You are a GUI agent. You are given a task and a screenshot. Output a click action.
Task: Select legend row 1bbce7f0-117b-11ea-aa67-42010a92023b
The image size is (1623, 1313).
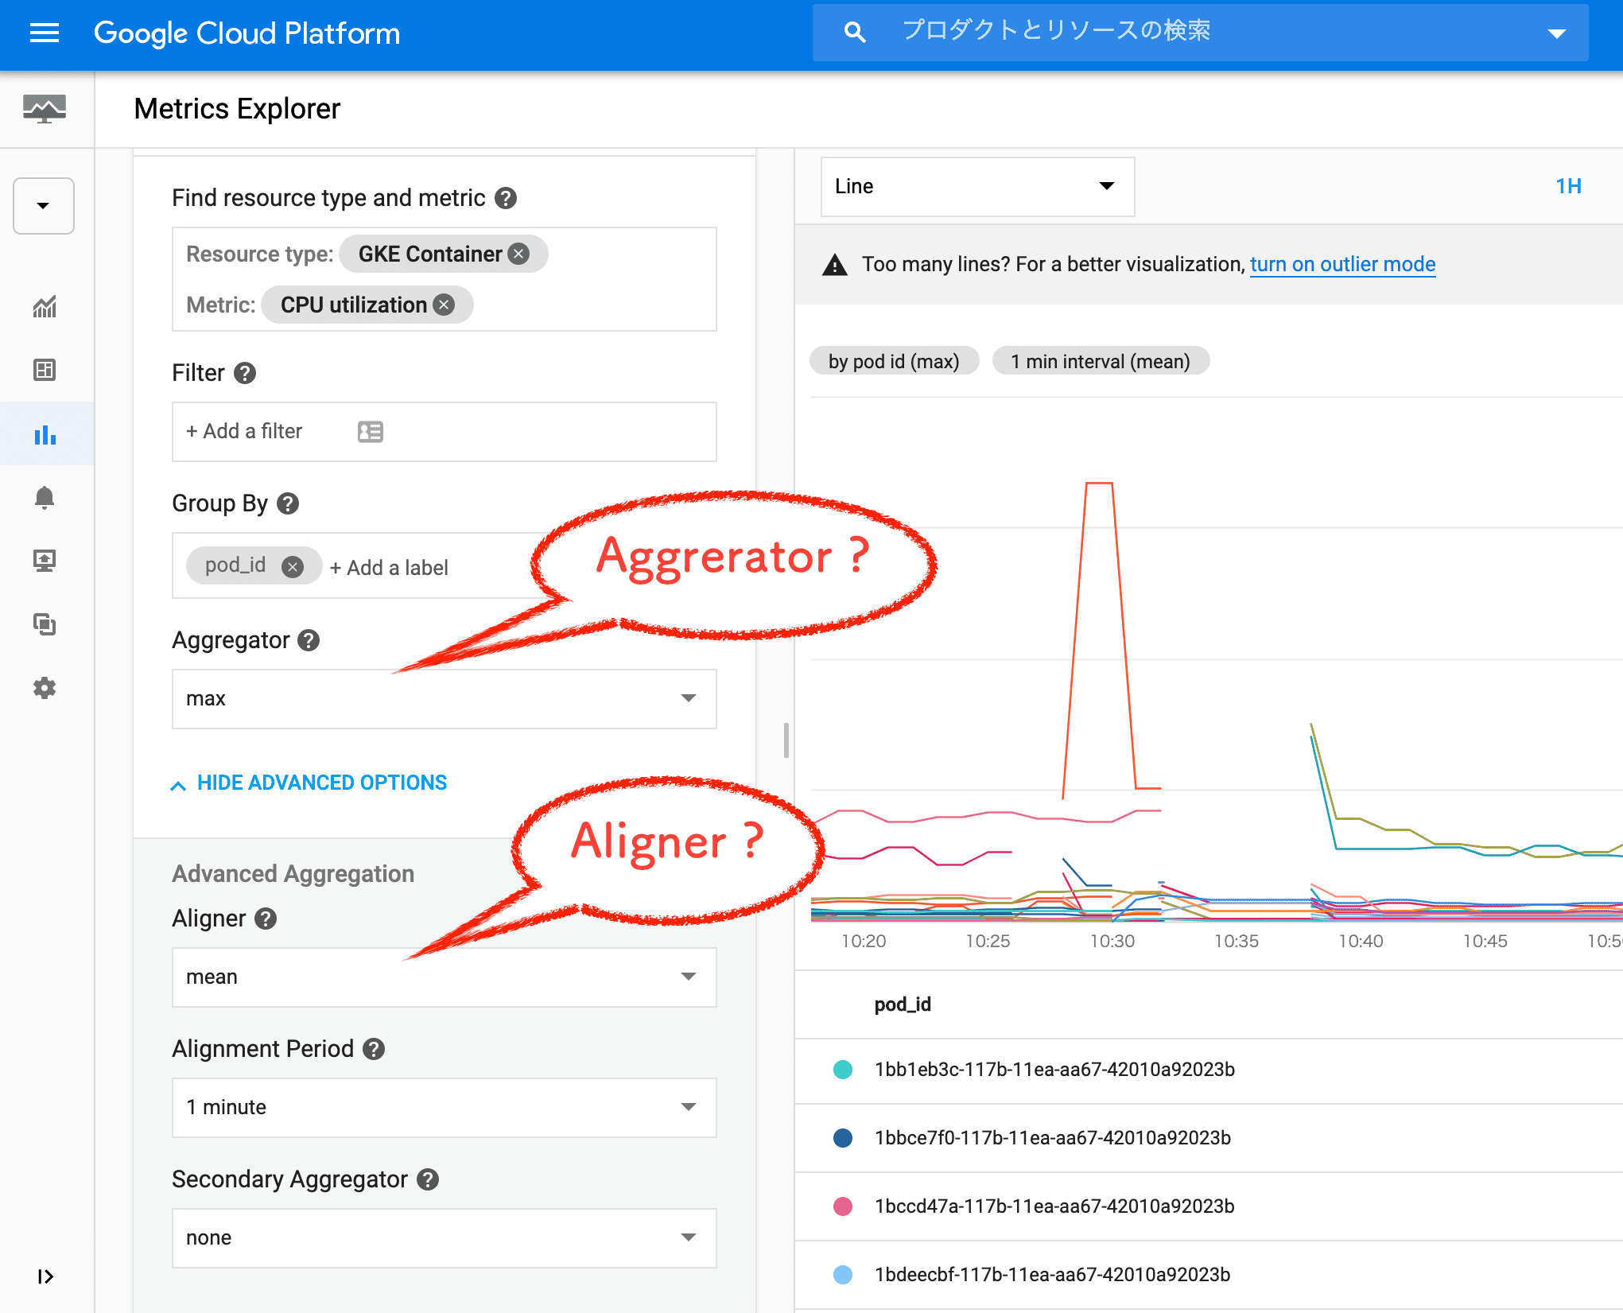(1209, 1138)
